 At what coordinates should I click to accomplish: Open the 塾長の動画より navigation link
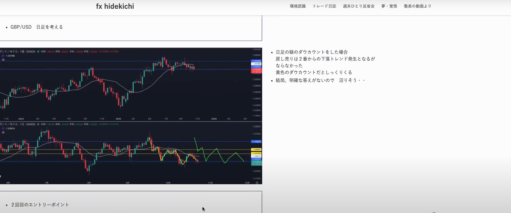pos(417,6)
